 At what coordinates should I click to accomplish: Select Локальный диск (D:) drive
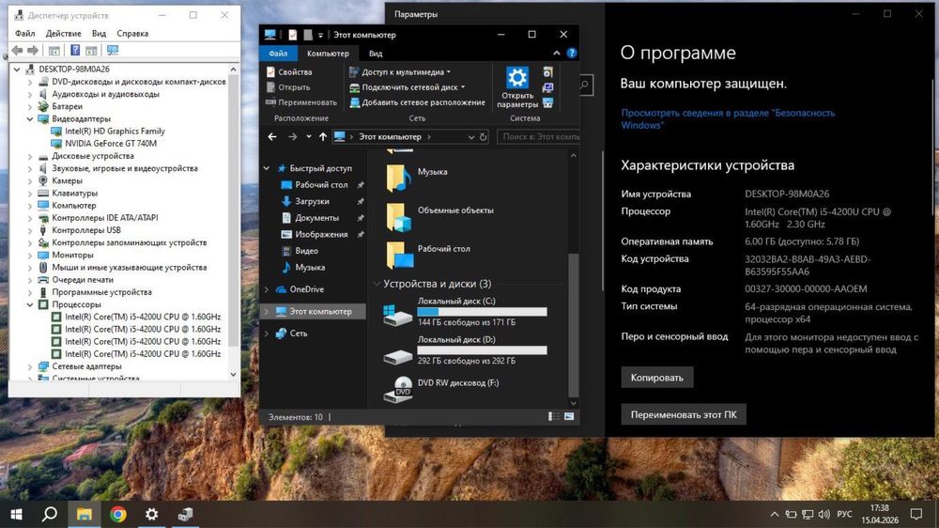point(466,350)
